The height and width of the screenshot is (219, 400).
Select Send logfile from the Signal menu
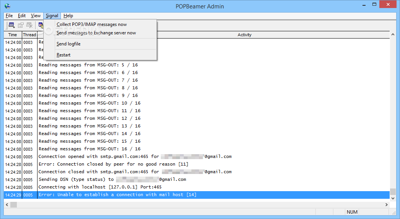(x=100, y=44)
